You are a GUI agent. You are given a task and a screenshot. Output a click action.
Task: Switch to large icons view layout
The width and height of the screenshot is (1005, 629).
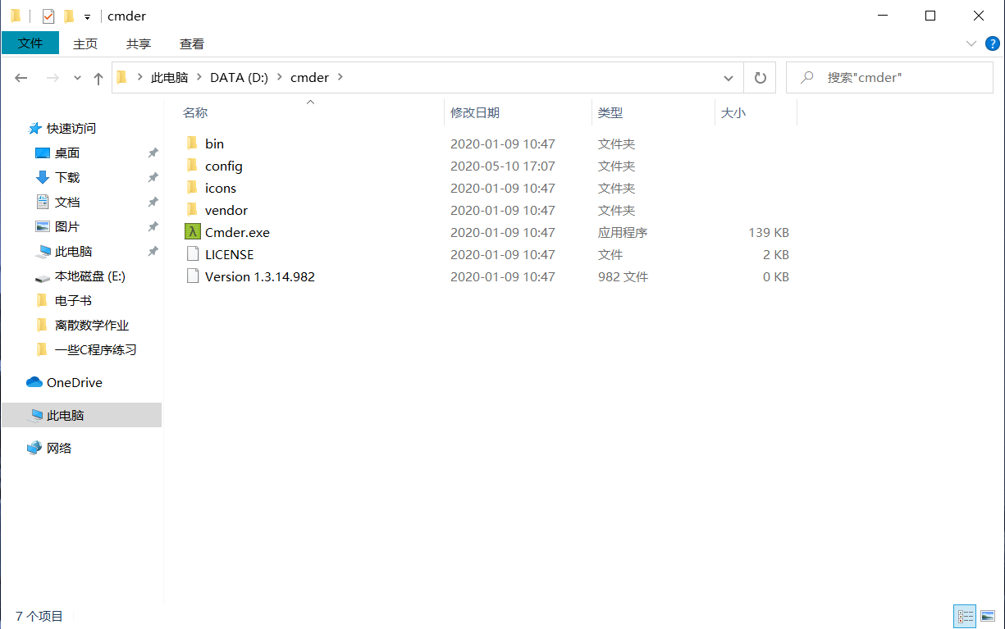coord(987,616)
